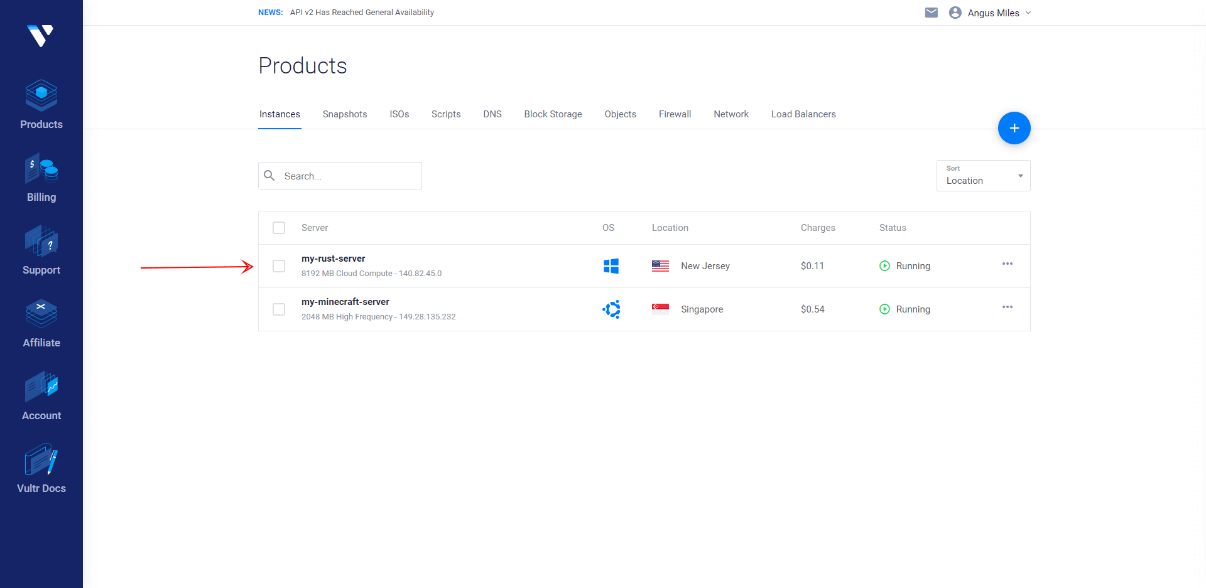1206x588 pixels.
Task: Open more options for my-rust-server
Action: pos(1008,264)
